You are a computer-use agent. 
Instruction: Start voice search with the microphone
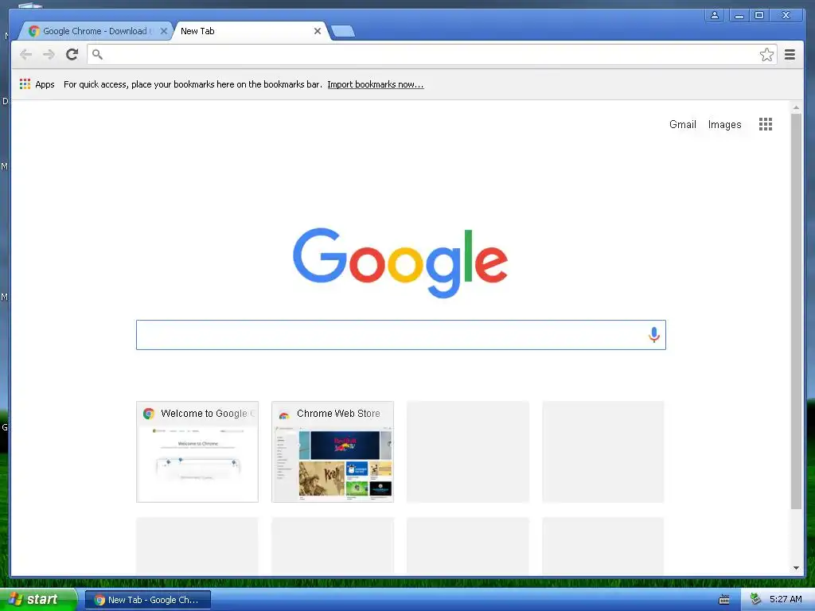click(654, 335)
